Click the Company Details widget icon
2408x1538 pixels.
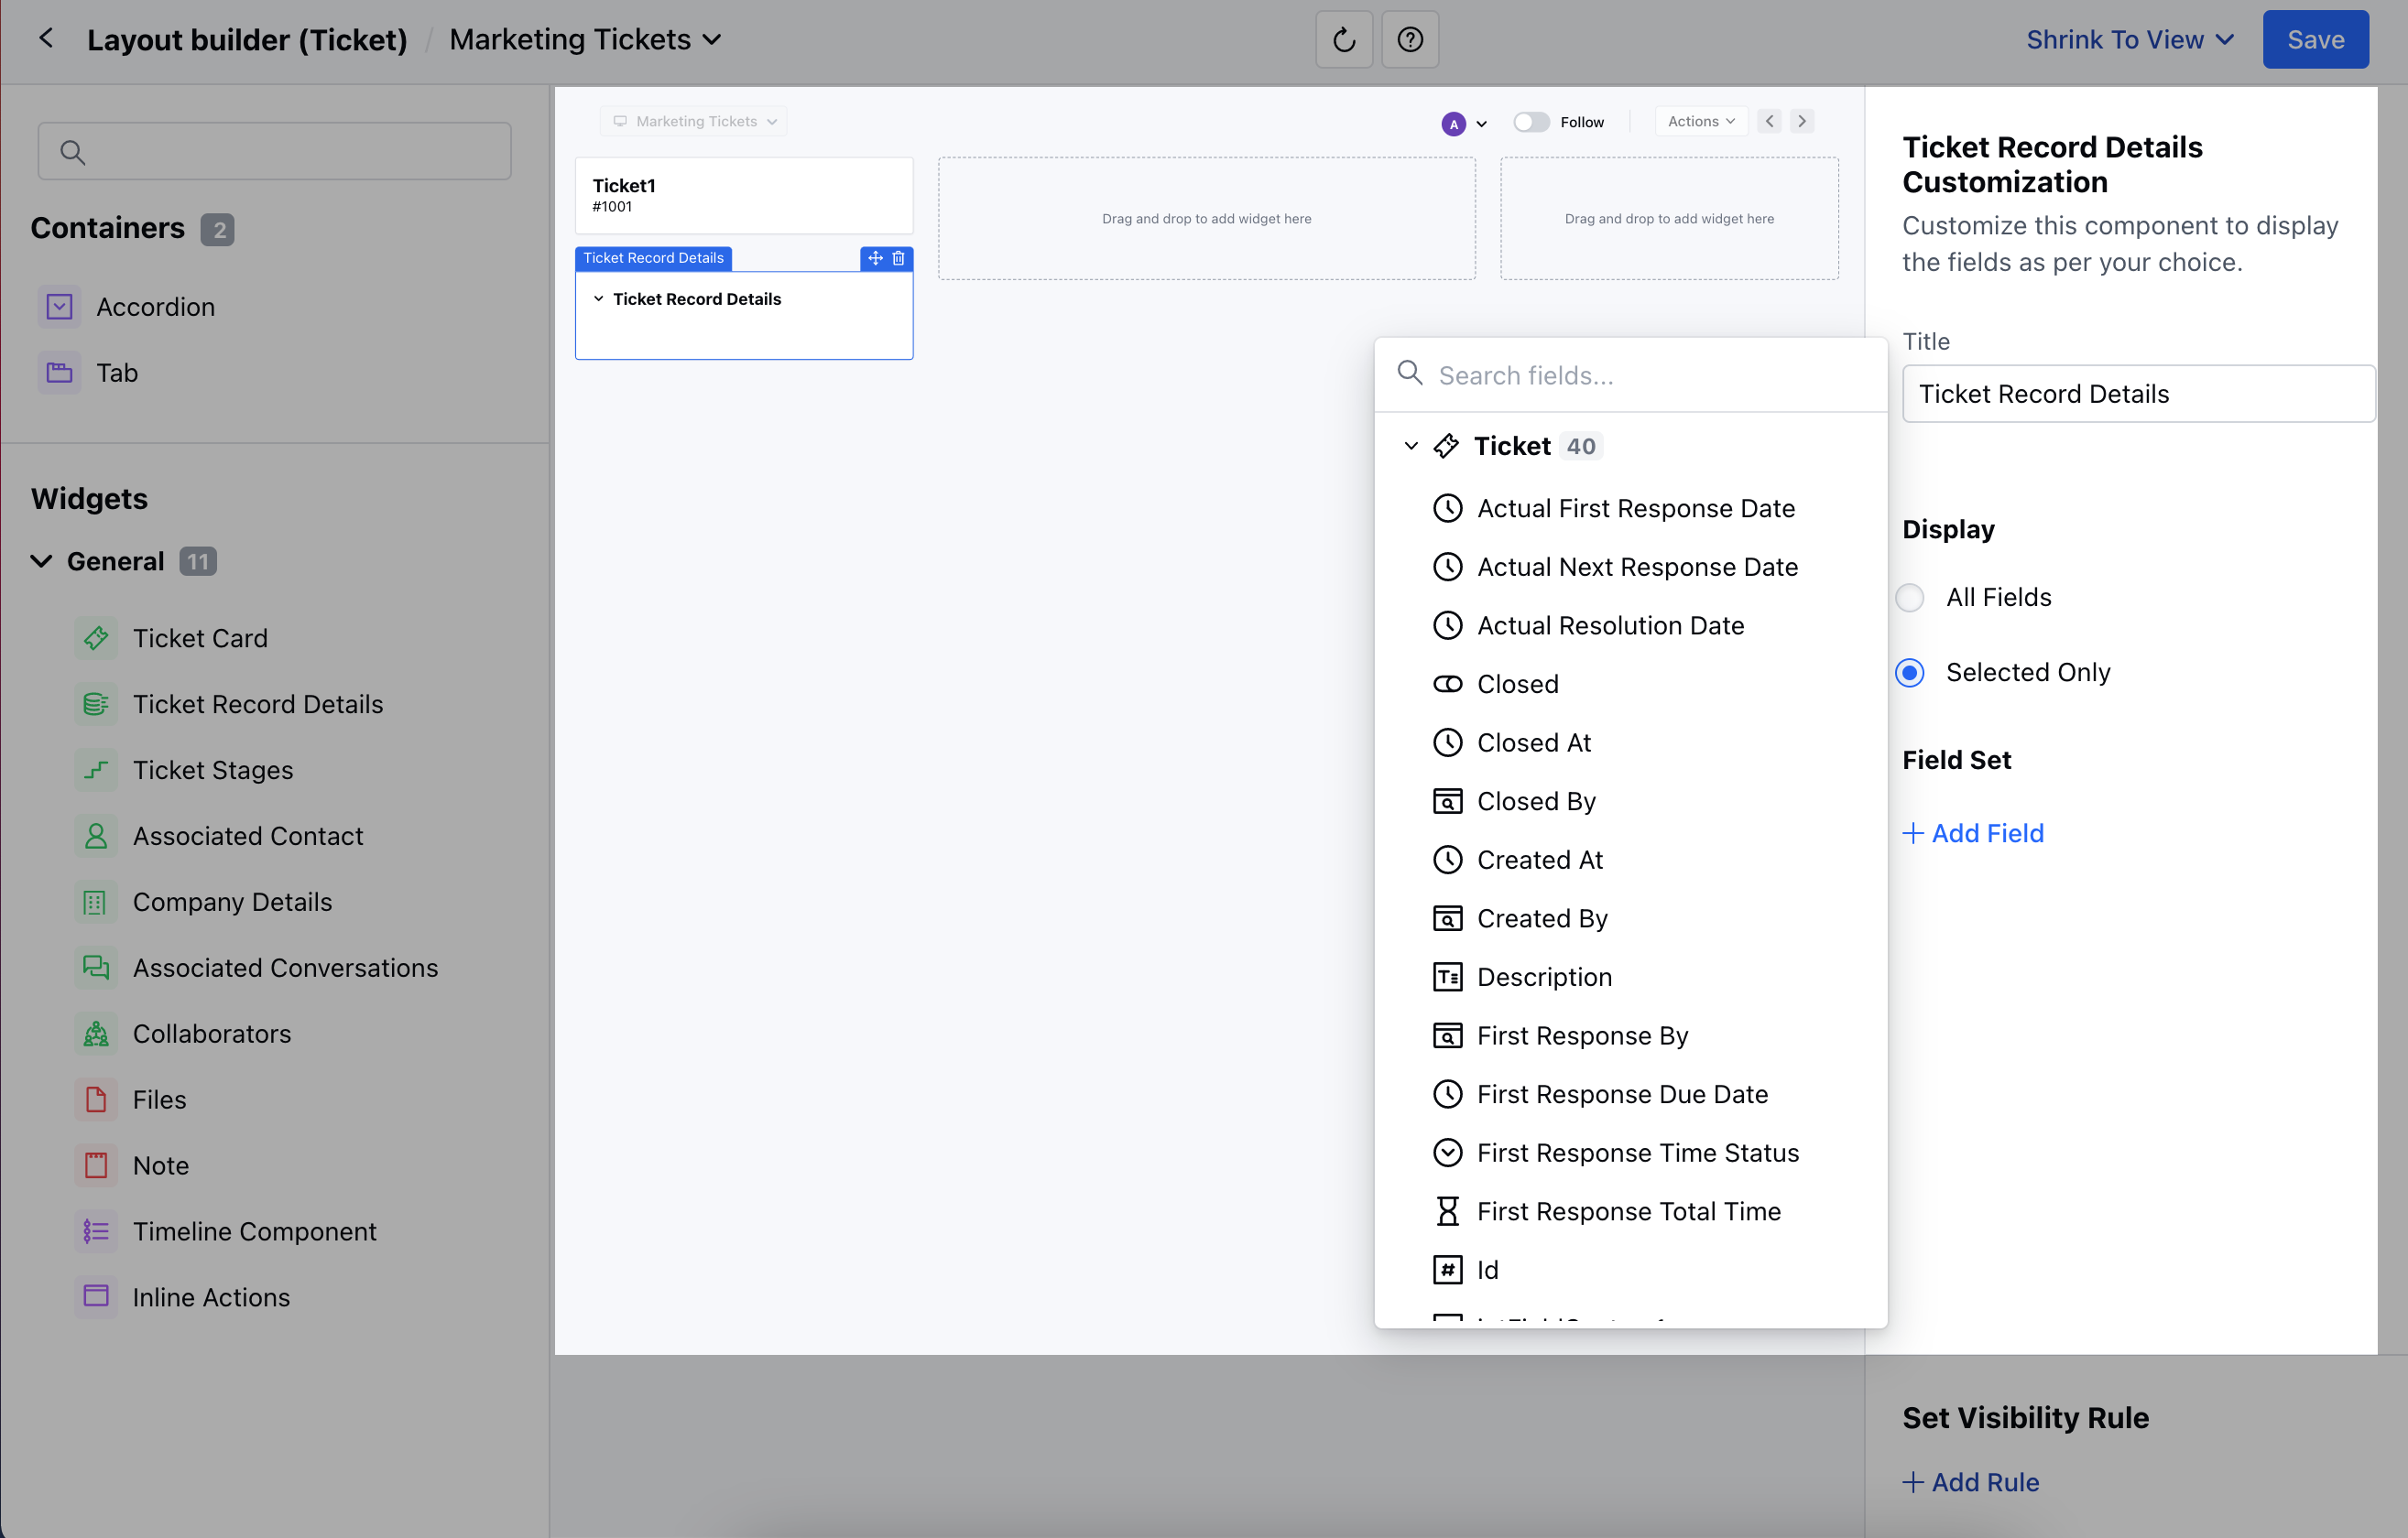pyautogui.click(x=95, y=902)
